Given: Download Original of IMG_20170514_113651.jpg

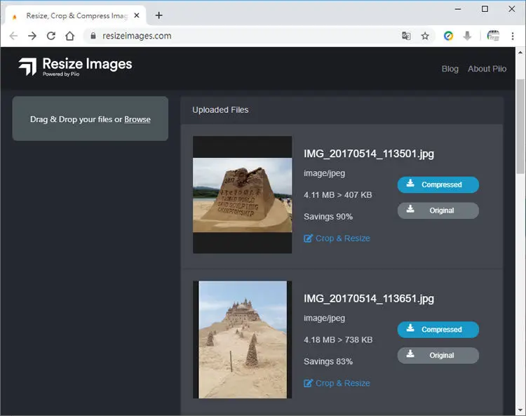Looking at the screenshot, I should (x=438, y=355).
